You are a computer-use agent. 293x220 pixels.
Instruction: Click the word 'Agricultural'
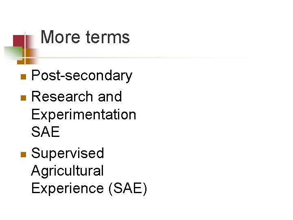(x=68, y=171)
